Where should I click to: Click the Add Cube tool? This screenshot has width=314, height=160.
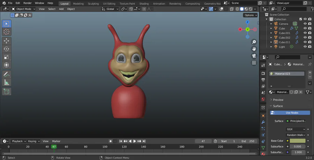7,91
